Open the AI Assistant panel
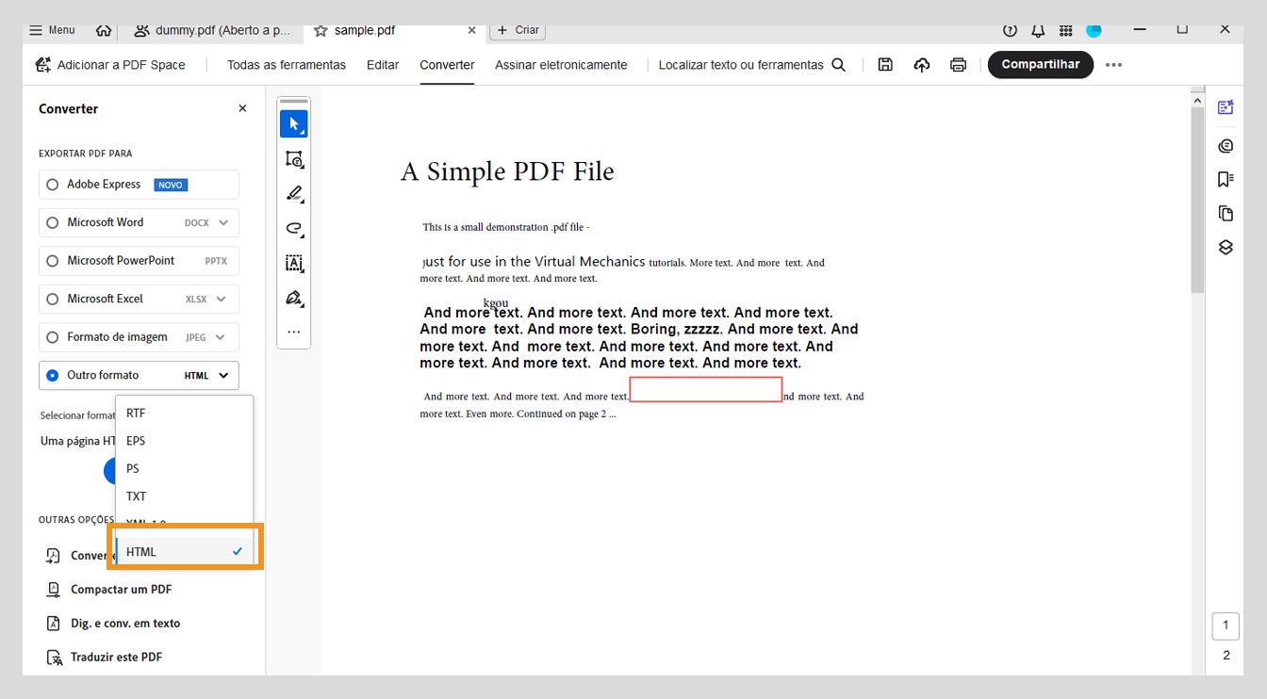 click(1226, 106)
